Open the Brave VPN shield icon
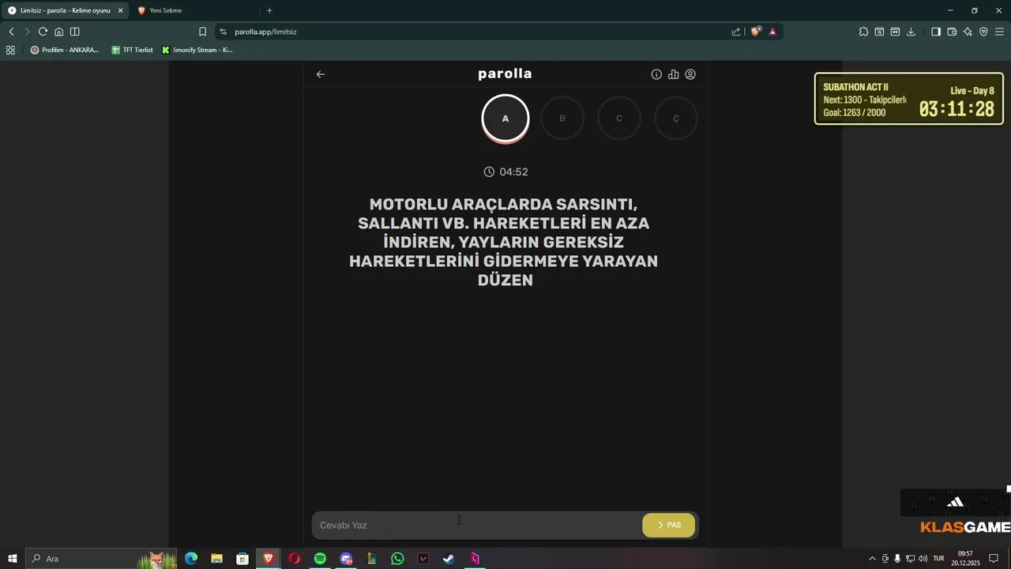 (983, 32)
